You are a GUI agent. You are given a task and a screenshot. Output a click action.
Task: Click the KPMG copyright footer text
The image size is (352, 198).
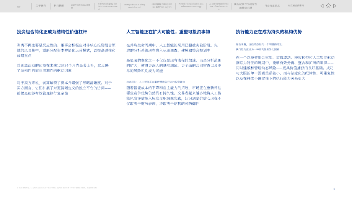point(57,188)
